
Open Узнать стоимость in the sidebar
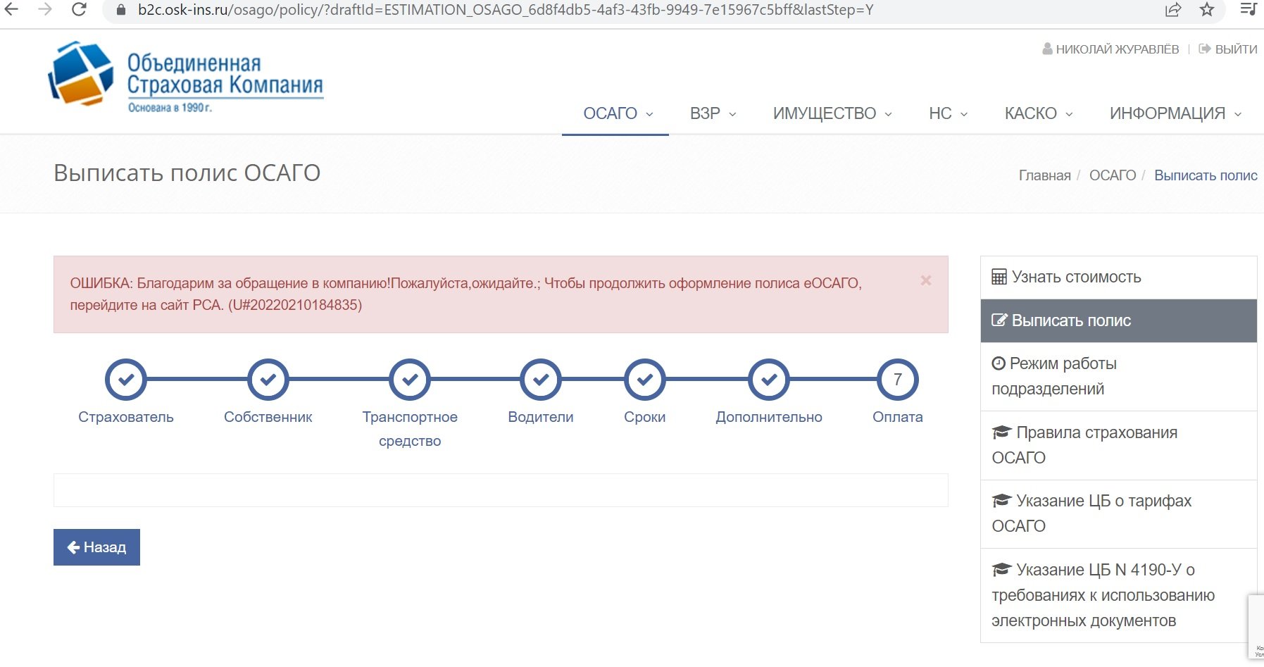[1076, 278]
